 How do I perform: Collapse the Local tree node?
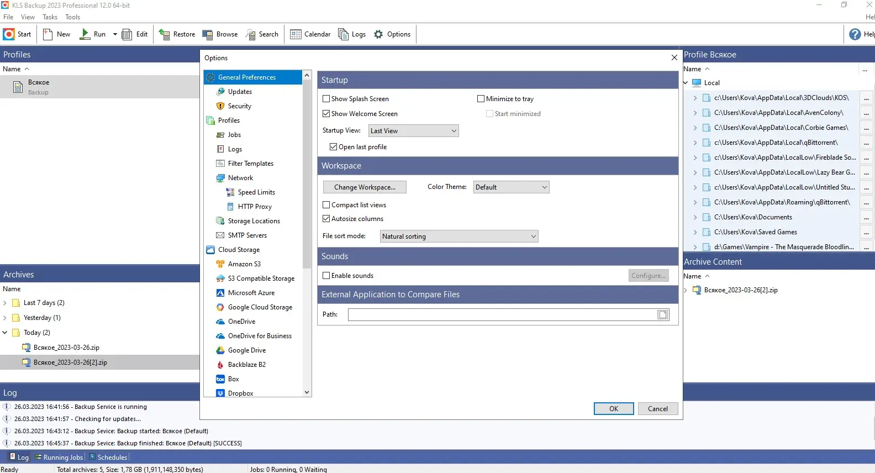pyautogui.click(x=686, y=83)
